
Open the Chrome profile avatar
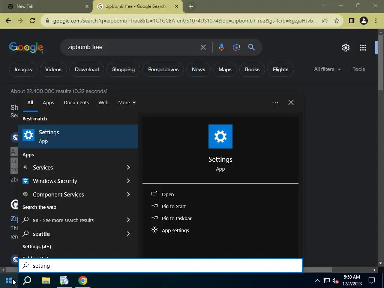click(x=364, y=21)
